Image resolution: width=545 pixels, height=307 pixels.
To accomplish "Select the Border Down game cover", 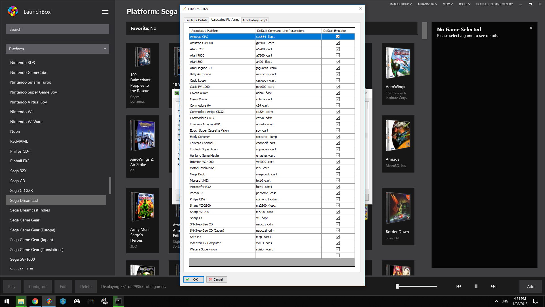I will (398, 208).
